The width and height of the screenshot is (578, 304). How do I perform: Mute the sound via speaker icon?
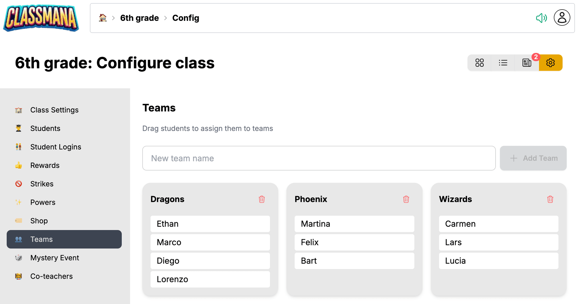pos(541,18)
